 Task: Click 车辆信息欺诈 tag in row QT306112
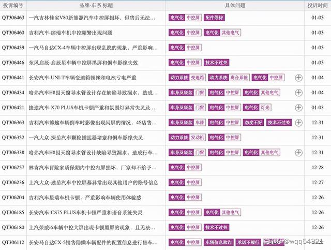[x=218, y=242]
